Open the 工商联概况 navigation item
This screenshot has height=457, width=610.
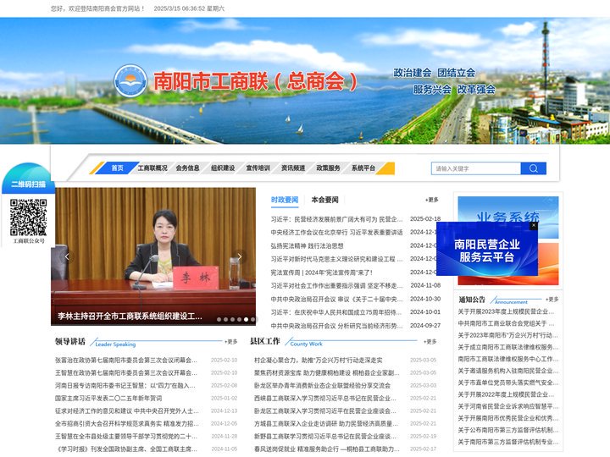(152, 168)
